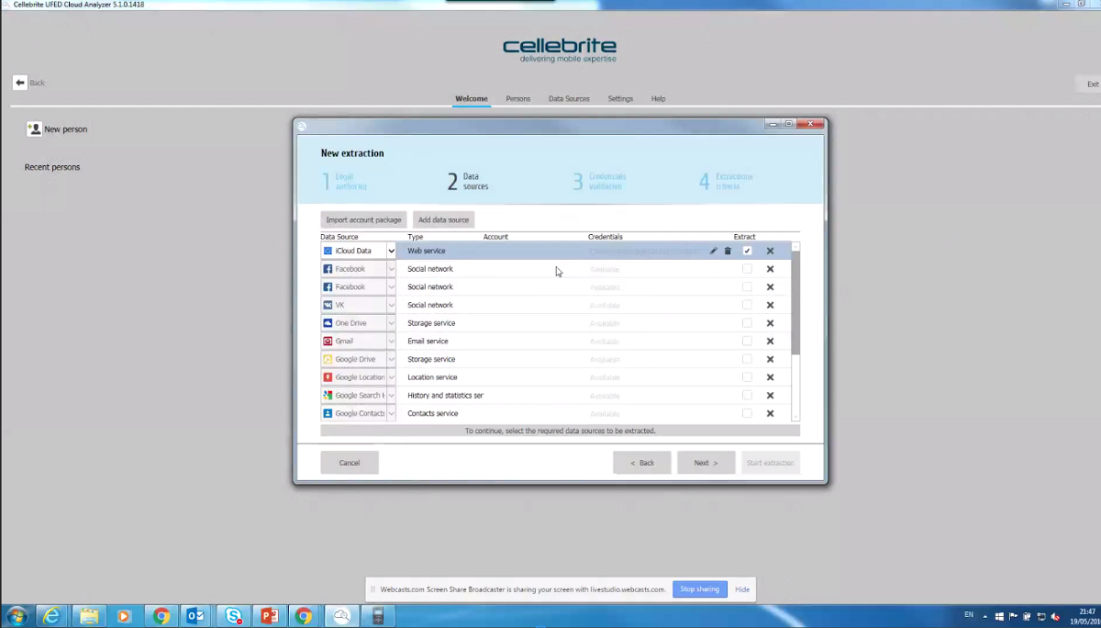Uncheck Extract for iCloud Data
Screen dimensions: 1101x628
pos(747,251)
